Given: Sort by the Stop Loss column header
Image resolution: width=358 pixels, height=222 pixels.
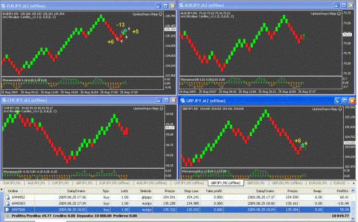Looking at the screenshot, I should pyautogui.click(x=191, y=191).
